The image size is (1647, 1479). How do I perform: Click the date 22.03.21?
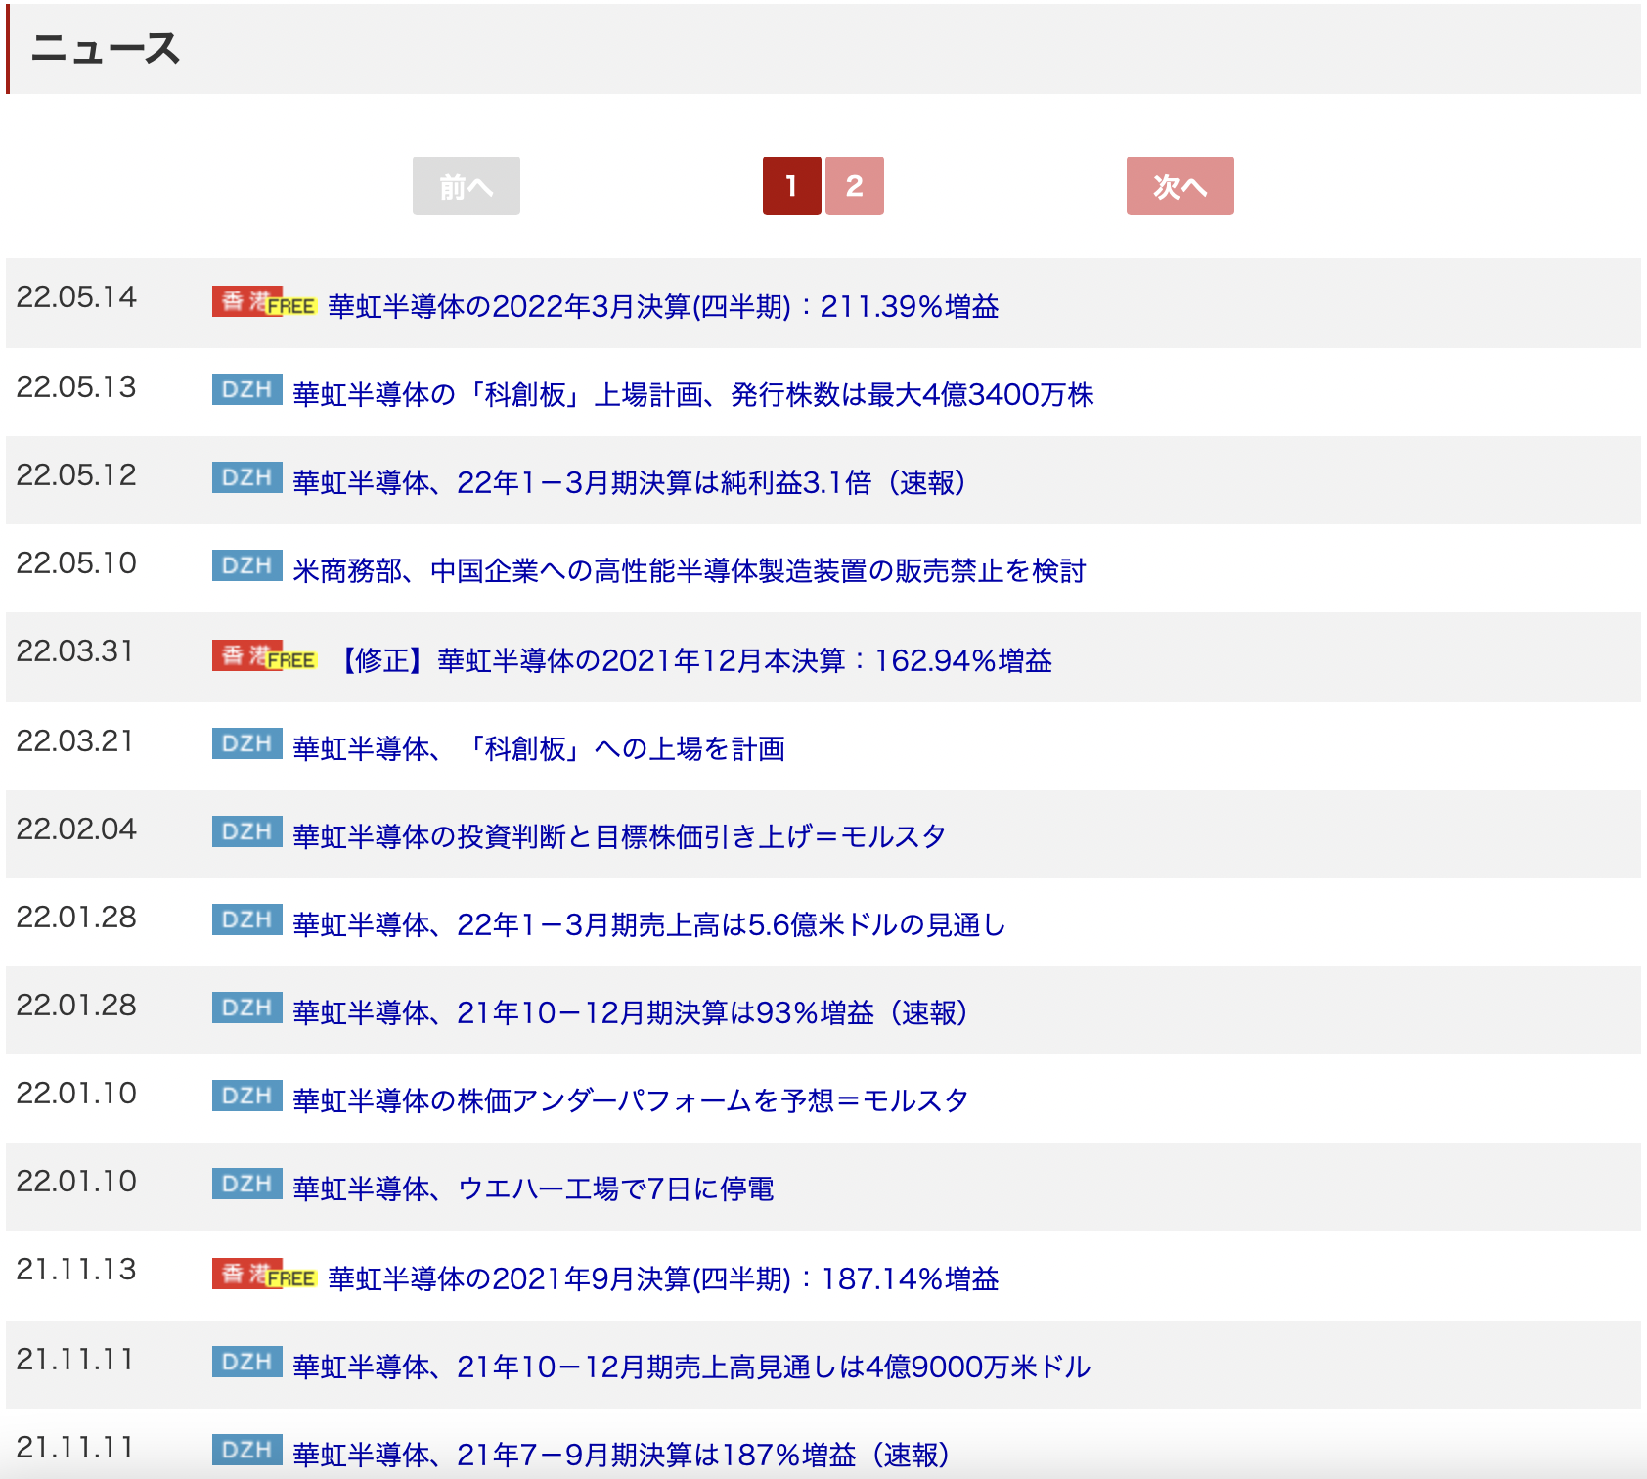74,741
